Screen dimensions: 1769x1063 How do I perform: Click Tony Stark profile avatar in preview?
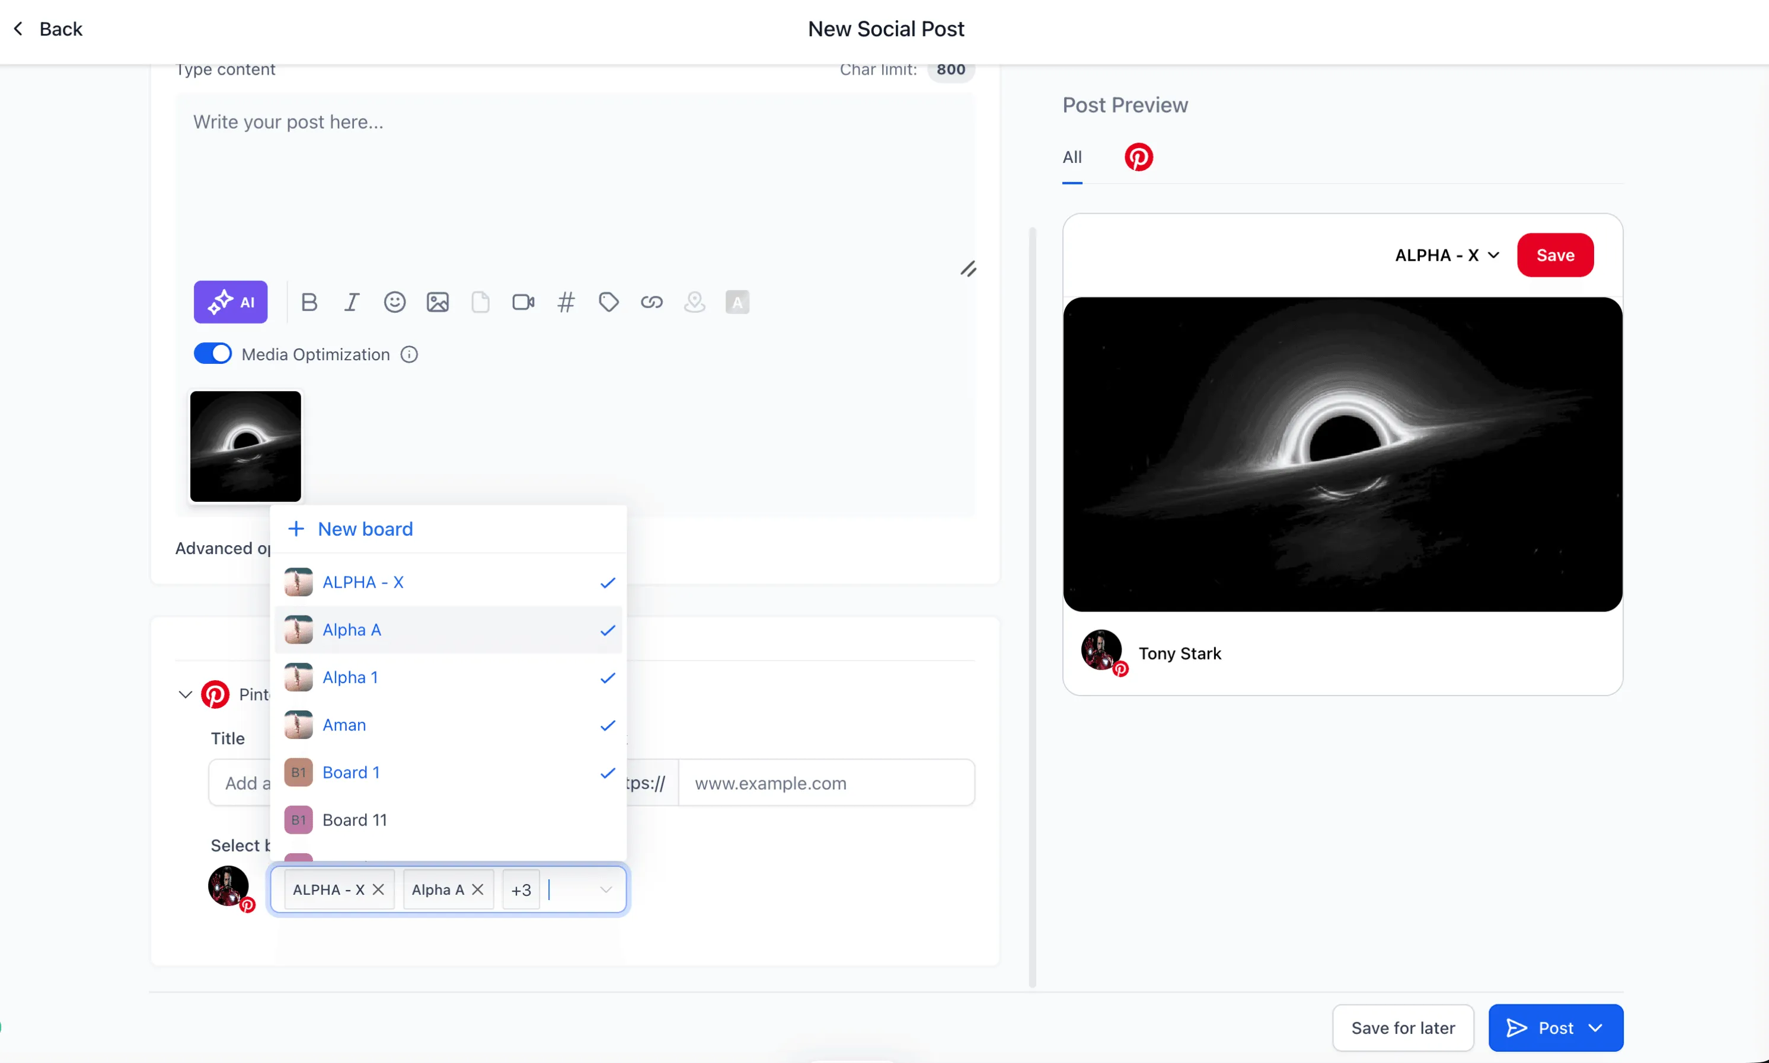[1101, 651]
